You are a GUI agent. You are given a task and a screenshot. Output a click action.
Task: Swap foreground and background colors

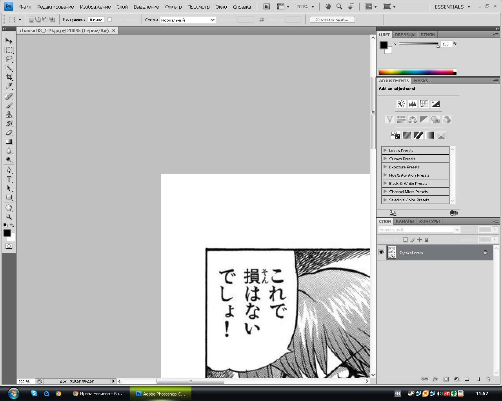click(x=12, y=225)
